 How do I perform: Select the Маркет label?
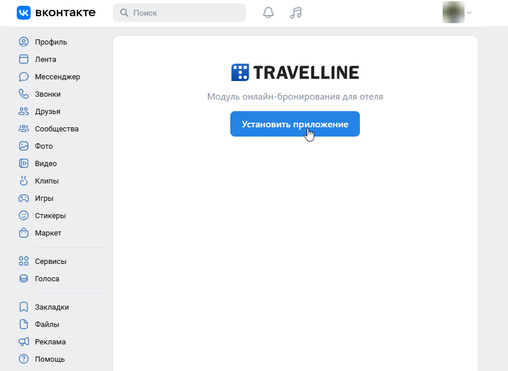click(x=48, y=233)
